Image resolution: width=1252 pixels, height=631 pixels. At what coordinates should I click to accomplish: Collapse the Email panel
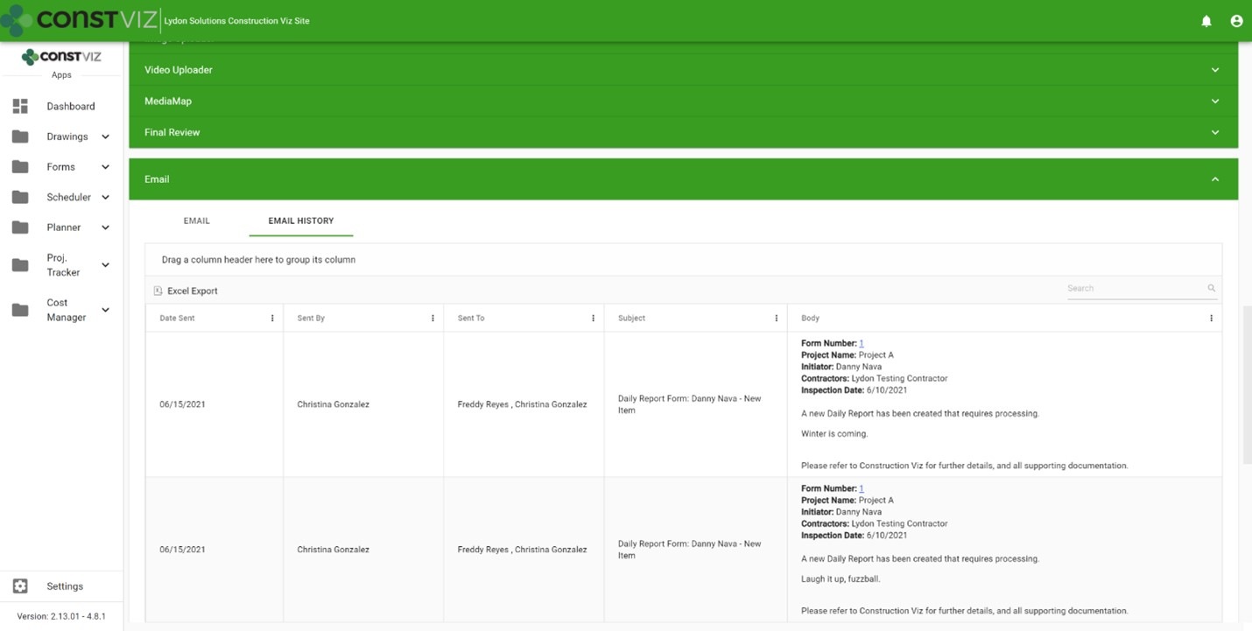[x=1214, y=179]
